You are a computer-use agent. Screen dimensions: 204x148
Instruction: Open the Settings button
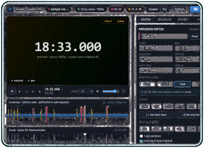[x=179, y=9]
